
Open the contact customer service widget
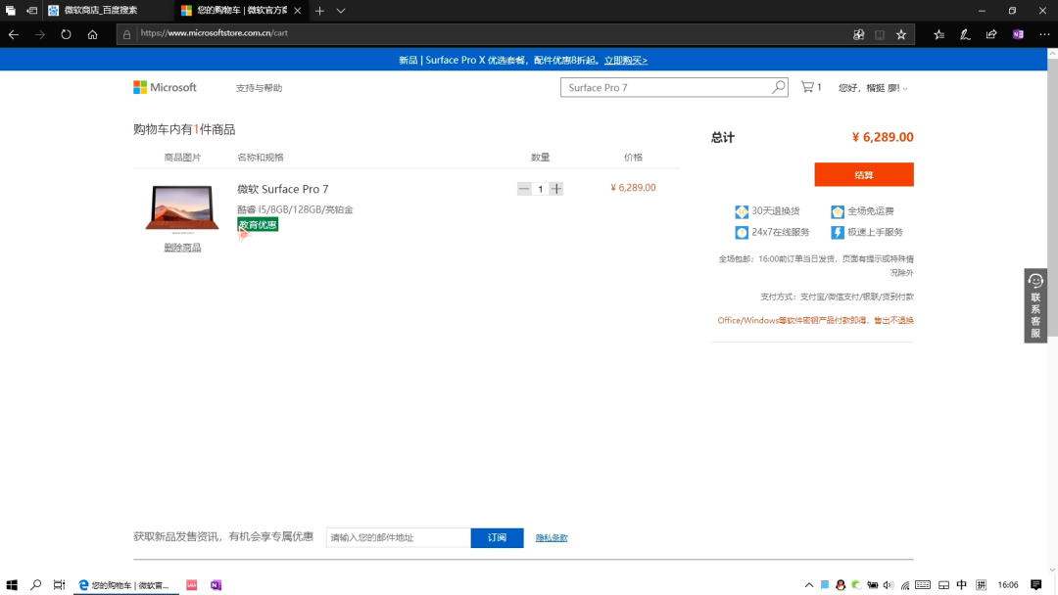[1035, 305]
